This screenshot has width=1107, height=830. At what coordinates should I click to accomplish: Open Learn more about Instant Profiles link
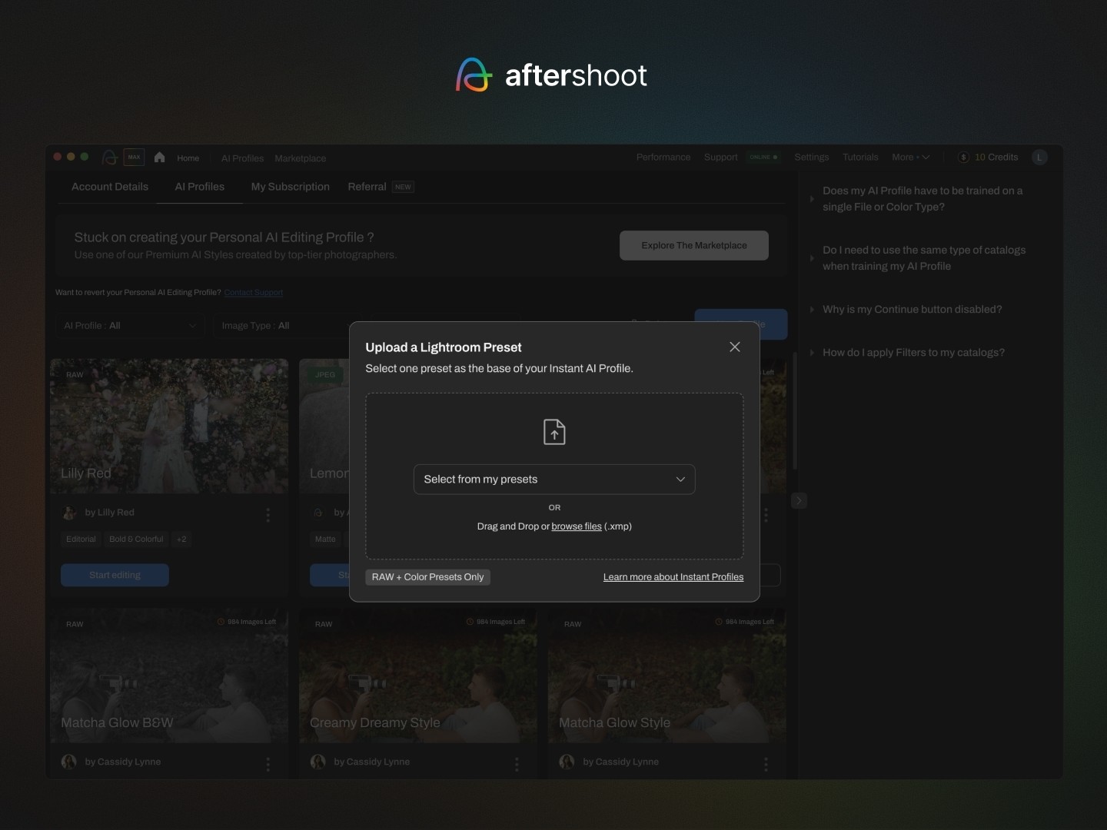pyautogui.click(x=673, y=577)
